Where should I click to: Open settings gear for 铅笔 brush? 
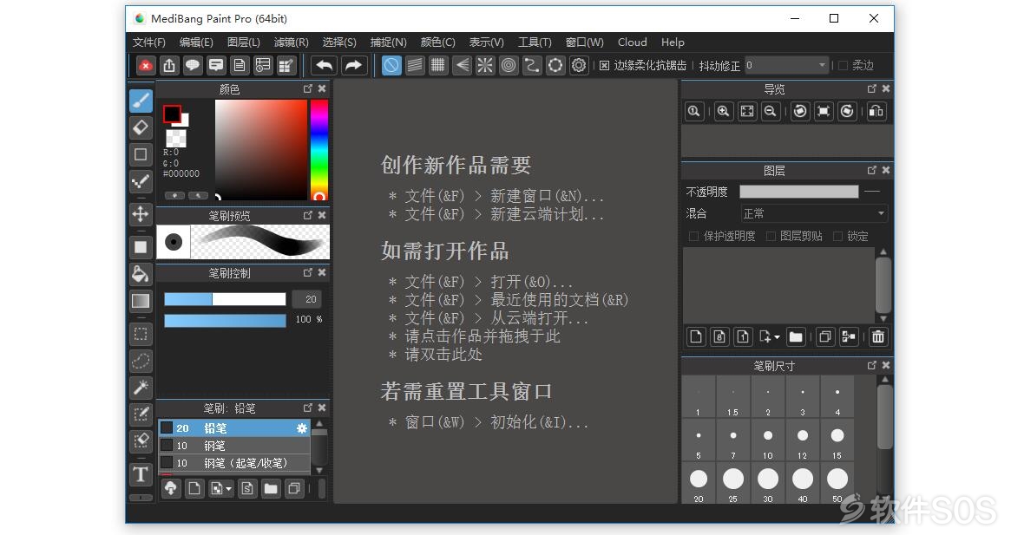302,428
